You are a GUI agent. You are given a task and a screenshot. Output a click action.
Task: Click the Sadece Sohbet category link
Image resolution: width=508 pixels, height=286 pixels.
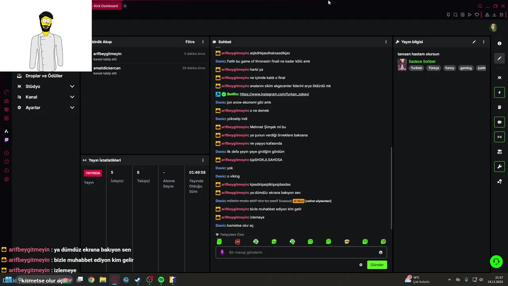(x=422, y=62)
